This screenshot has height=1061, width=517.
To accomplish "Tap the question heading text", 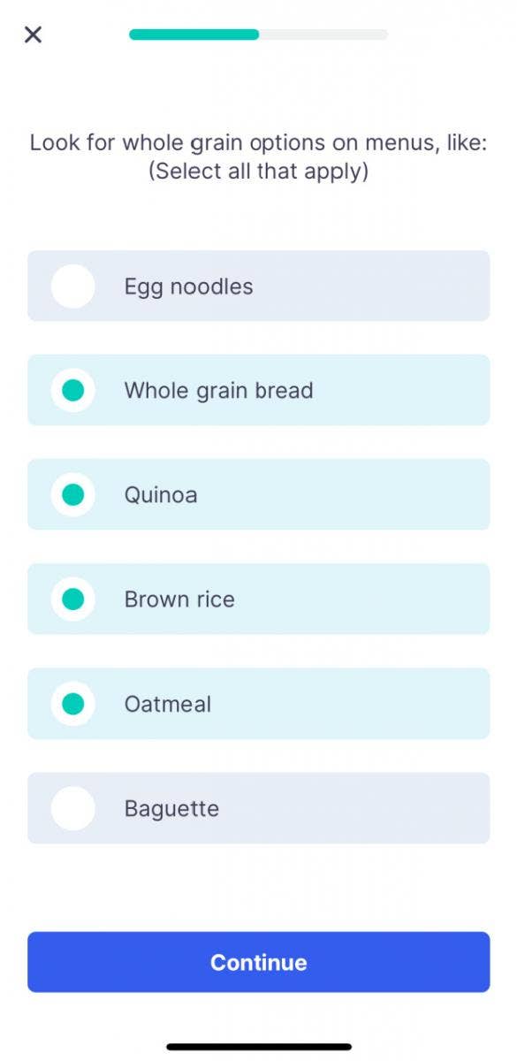I will 258,156.
